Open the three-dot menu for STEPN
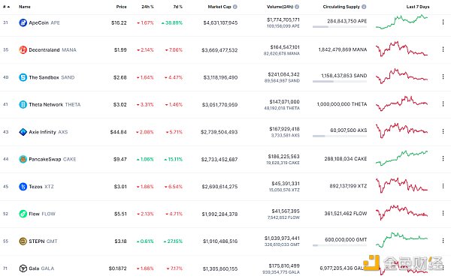This screenshot has height=279, width=451. pyautogui.click(x=443, y=241)
